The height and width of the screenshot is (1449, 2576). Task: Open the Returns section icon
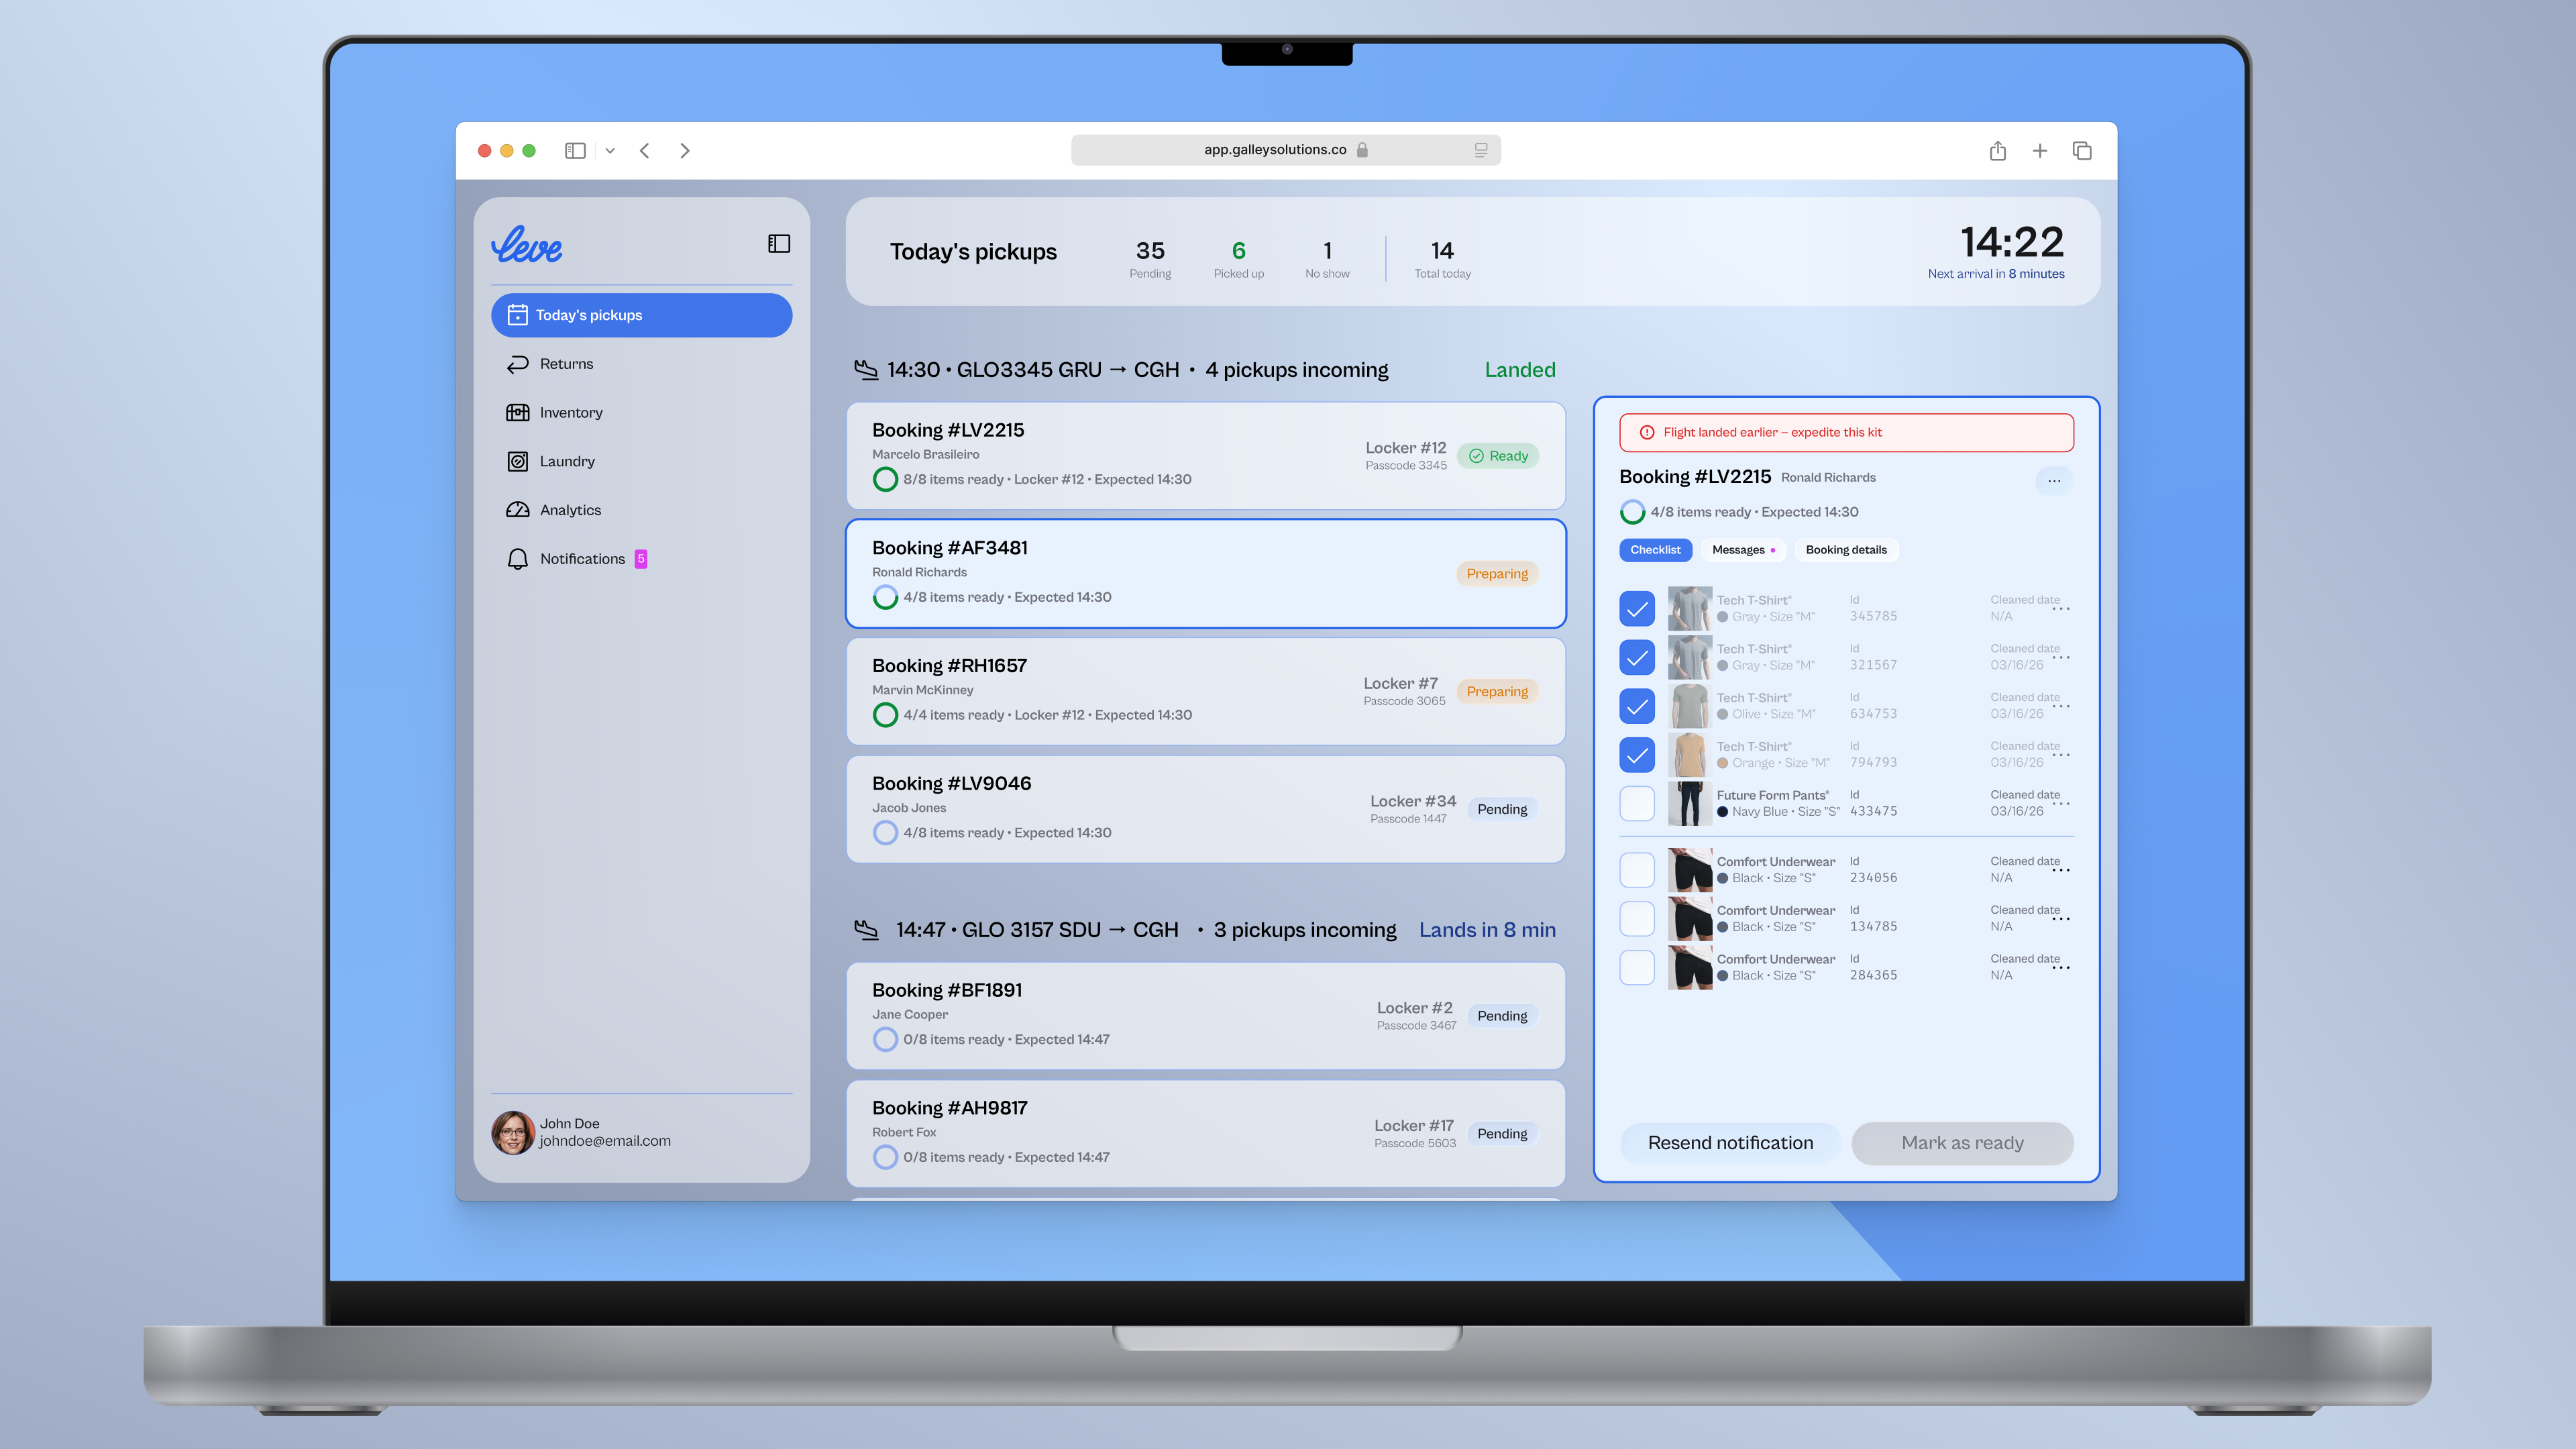coord(517,363)
